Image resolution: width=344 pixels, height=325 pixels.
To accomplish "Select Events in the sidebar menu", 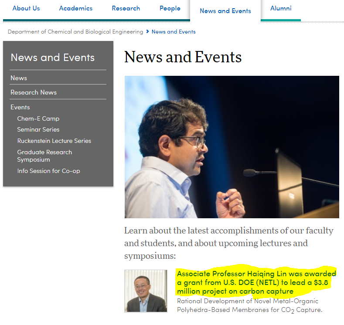I will (x=20, y=107).
